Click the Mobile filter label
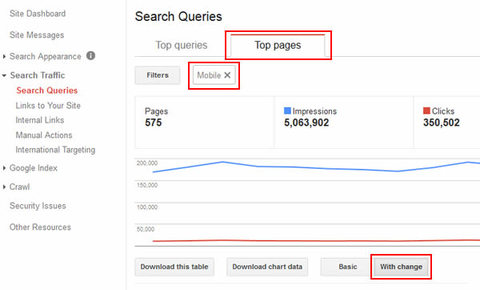The image size is (480, 290). point(209,75)
